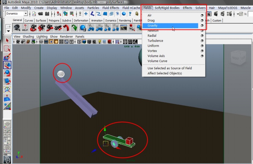Enable smooth shade all blue cube icon

click(84, 42)
